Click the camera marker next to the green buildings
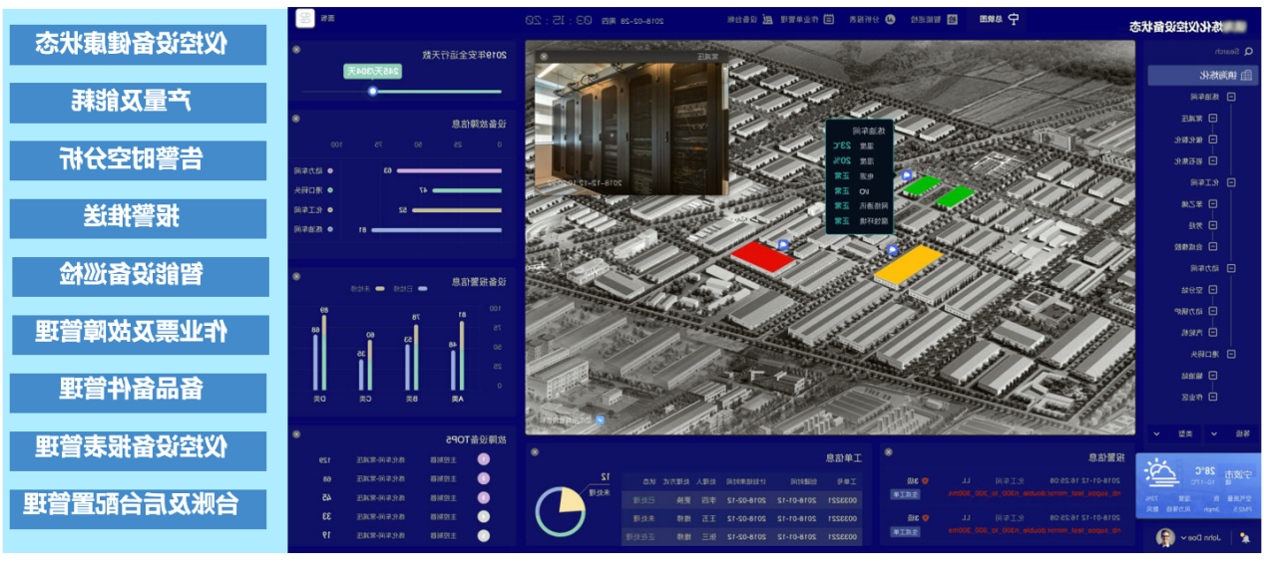This screenshot has width=1264, height=561. 906,175
